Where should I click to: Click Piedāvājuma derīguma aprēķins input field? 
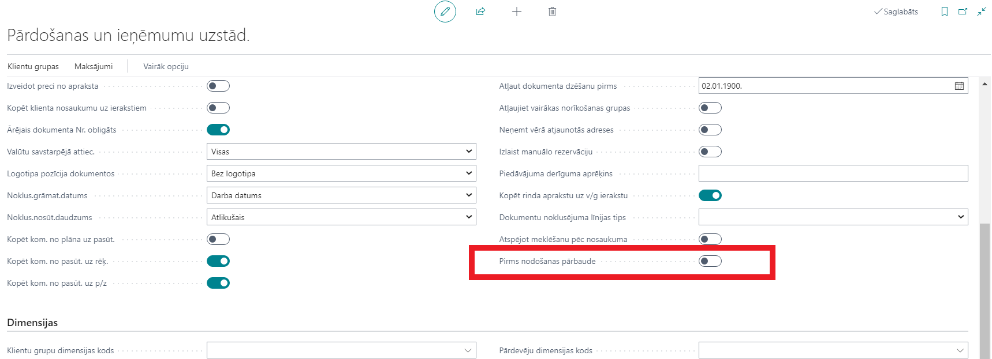[833, 173]
